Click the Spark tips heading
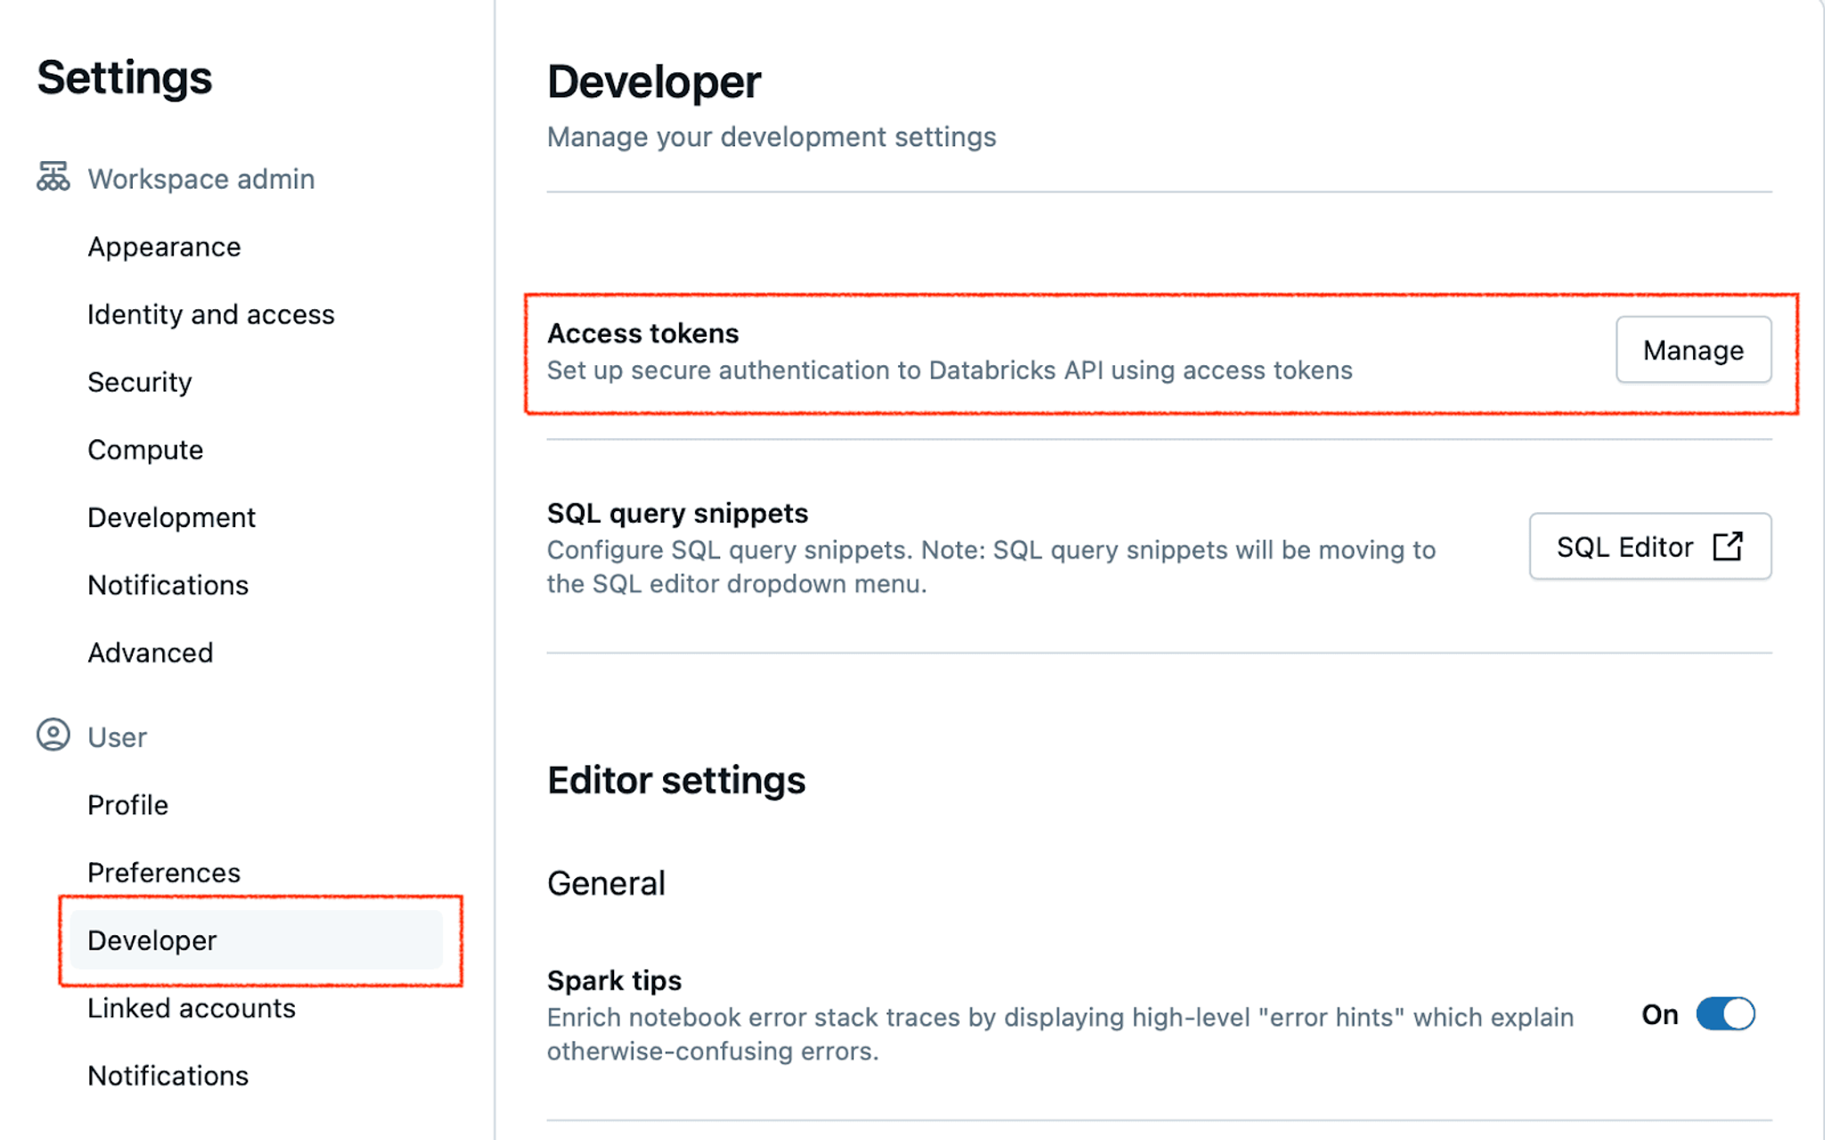Screen dimensions: 1825x1140 [615, 981]
